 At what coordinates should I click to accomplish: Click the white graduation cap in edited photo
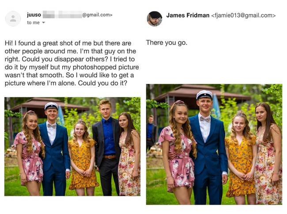pyautogui.click(x=204, y=95)
